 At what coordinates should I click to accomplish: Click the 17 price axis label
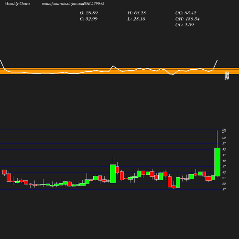point(224,189)
